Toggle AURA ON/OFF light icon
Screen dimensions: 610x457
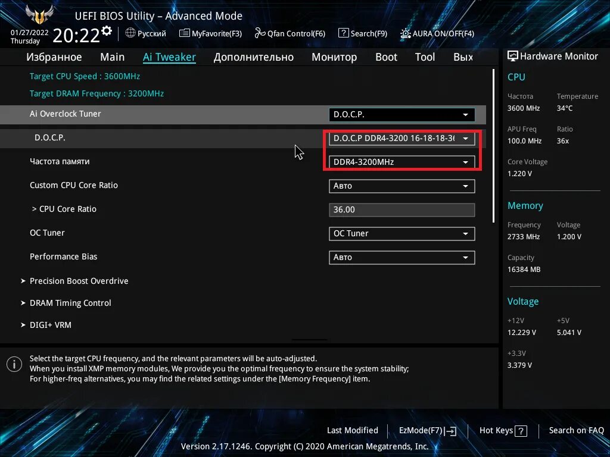405,33
